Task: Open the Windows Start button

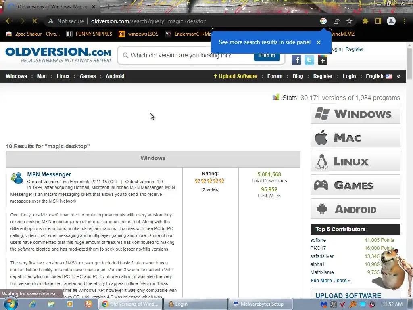Action: coord(10,304)
